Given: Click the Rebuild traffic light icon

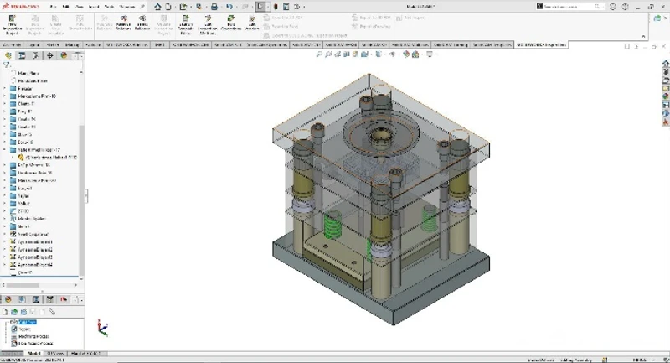Looking at the screenshot, I should 276,7.
